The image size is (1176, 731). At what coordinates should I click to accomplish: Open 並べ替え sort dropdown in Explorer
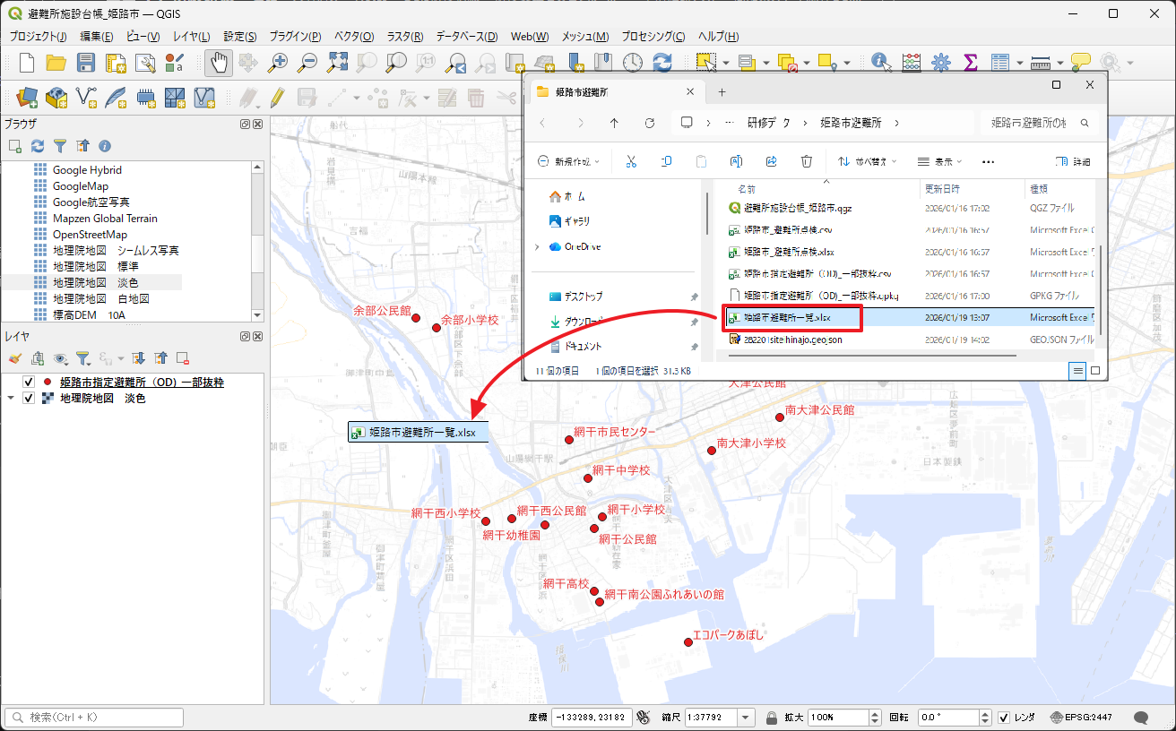867,162
